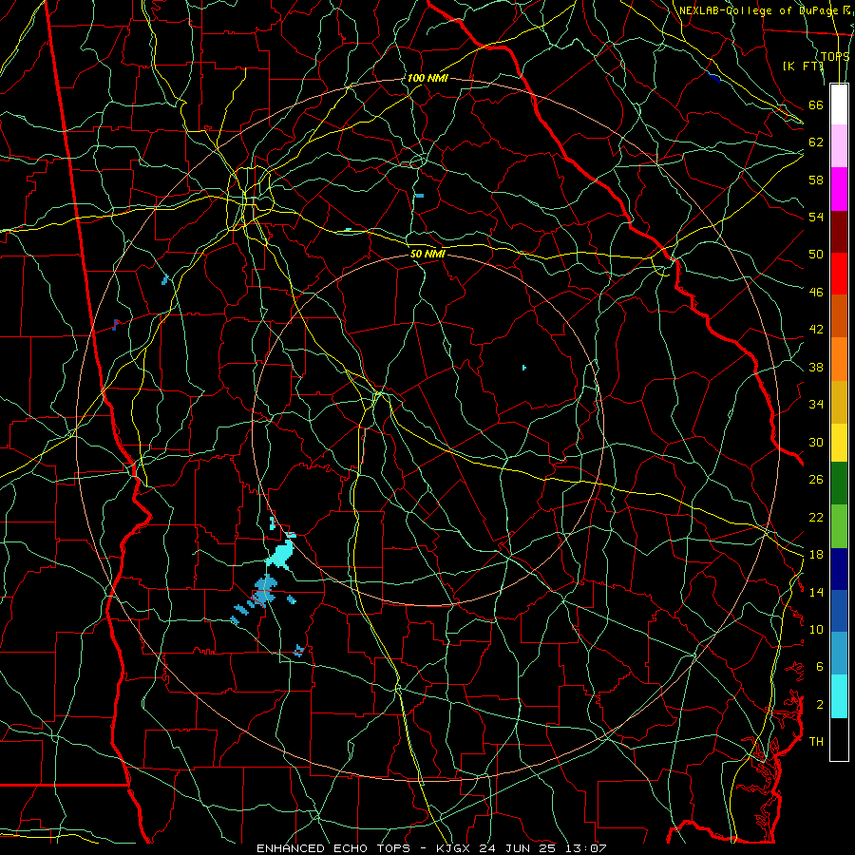Click the 10 legend value
The height and width of the screenshot is (855, 855).
[x=816, y=629]
